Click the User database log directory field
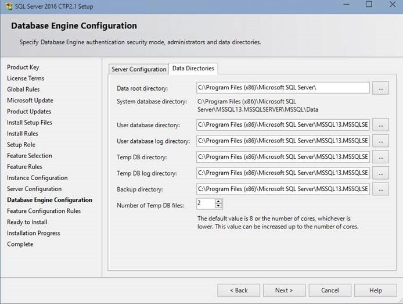 pos(283,141)
